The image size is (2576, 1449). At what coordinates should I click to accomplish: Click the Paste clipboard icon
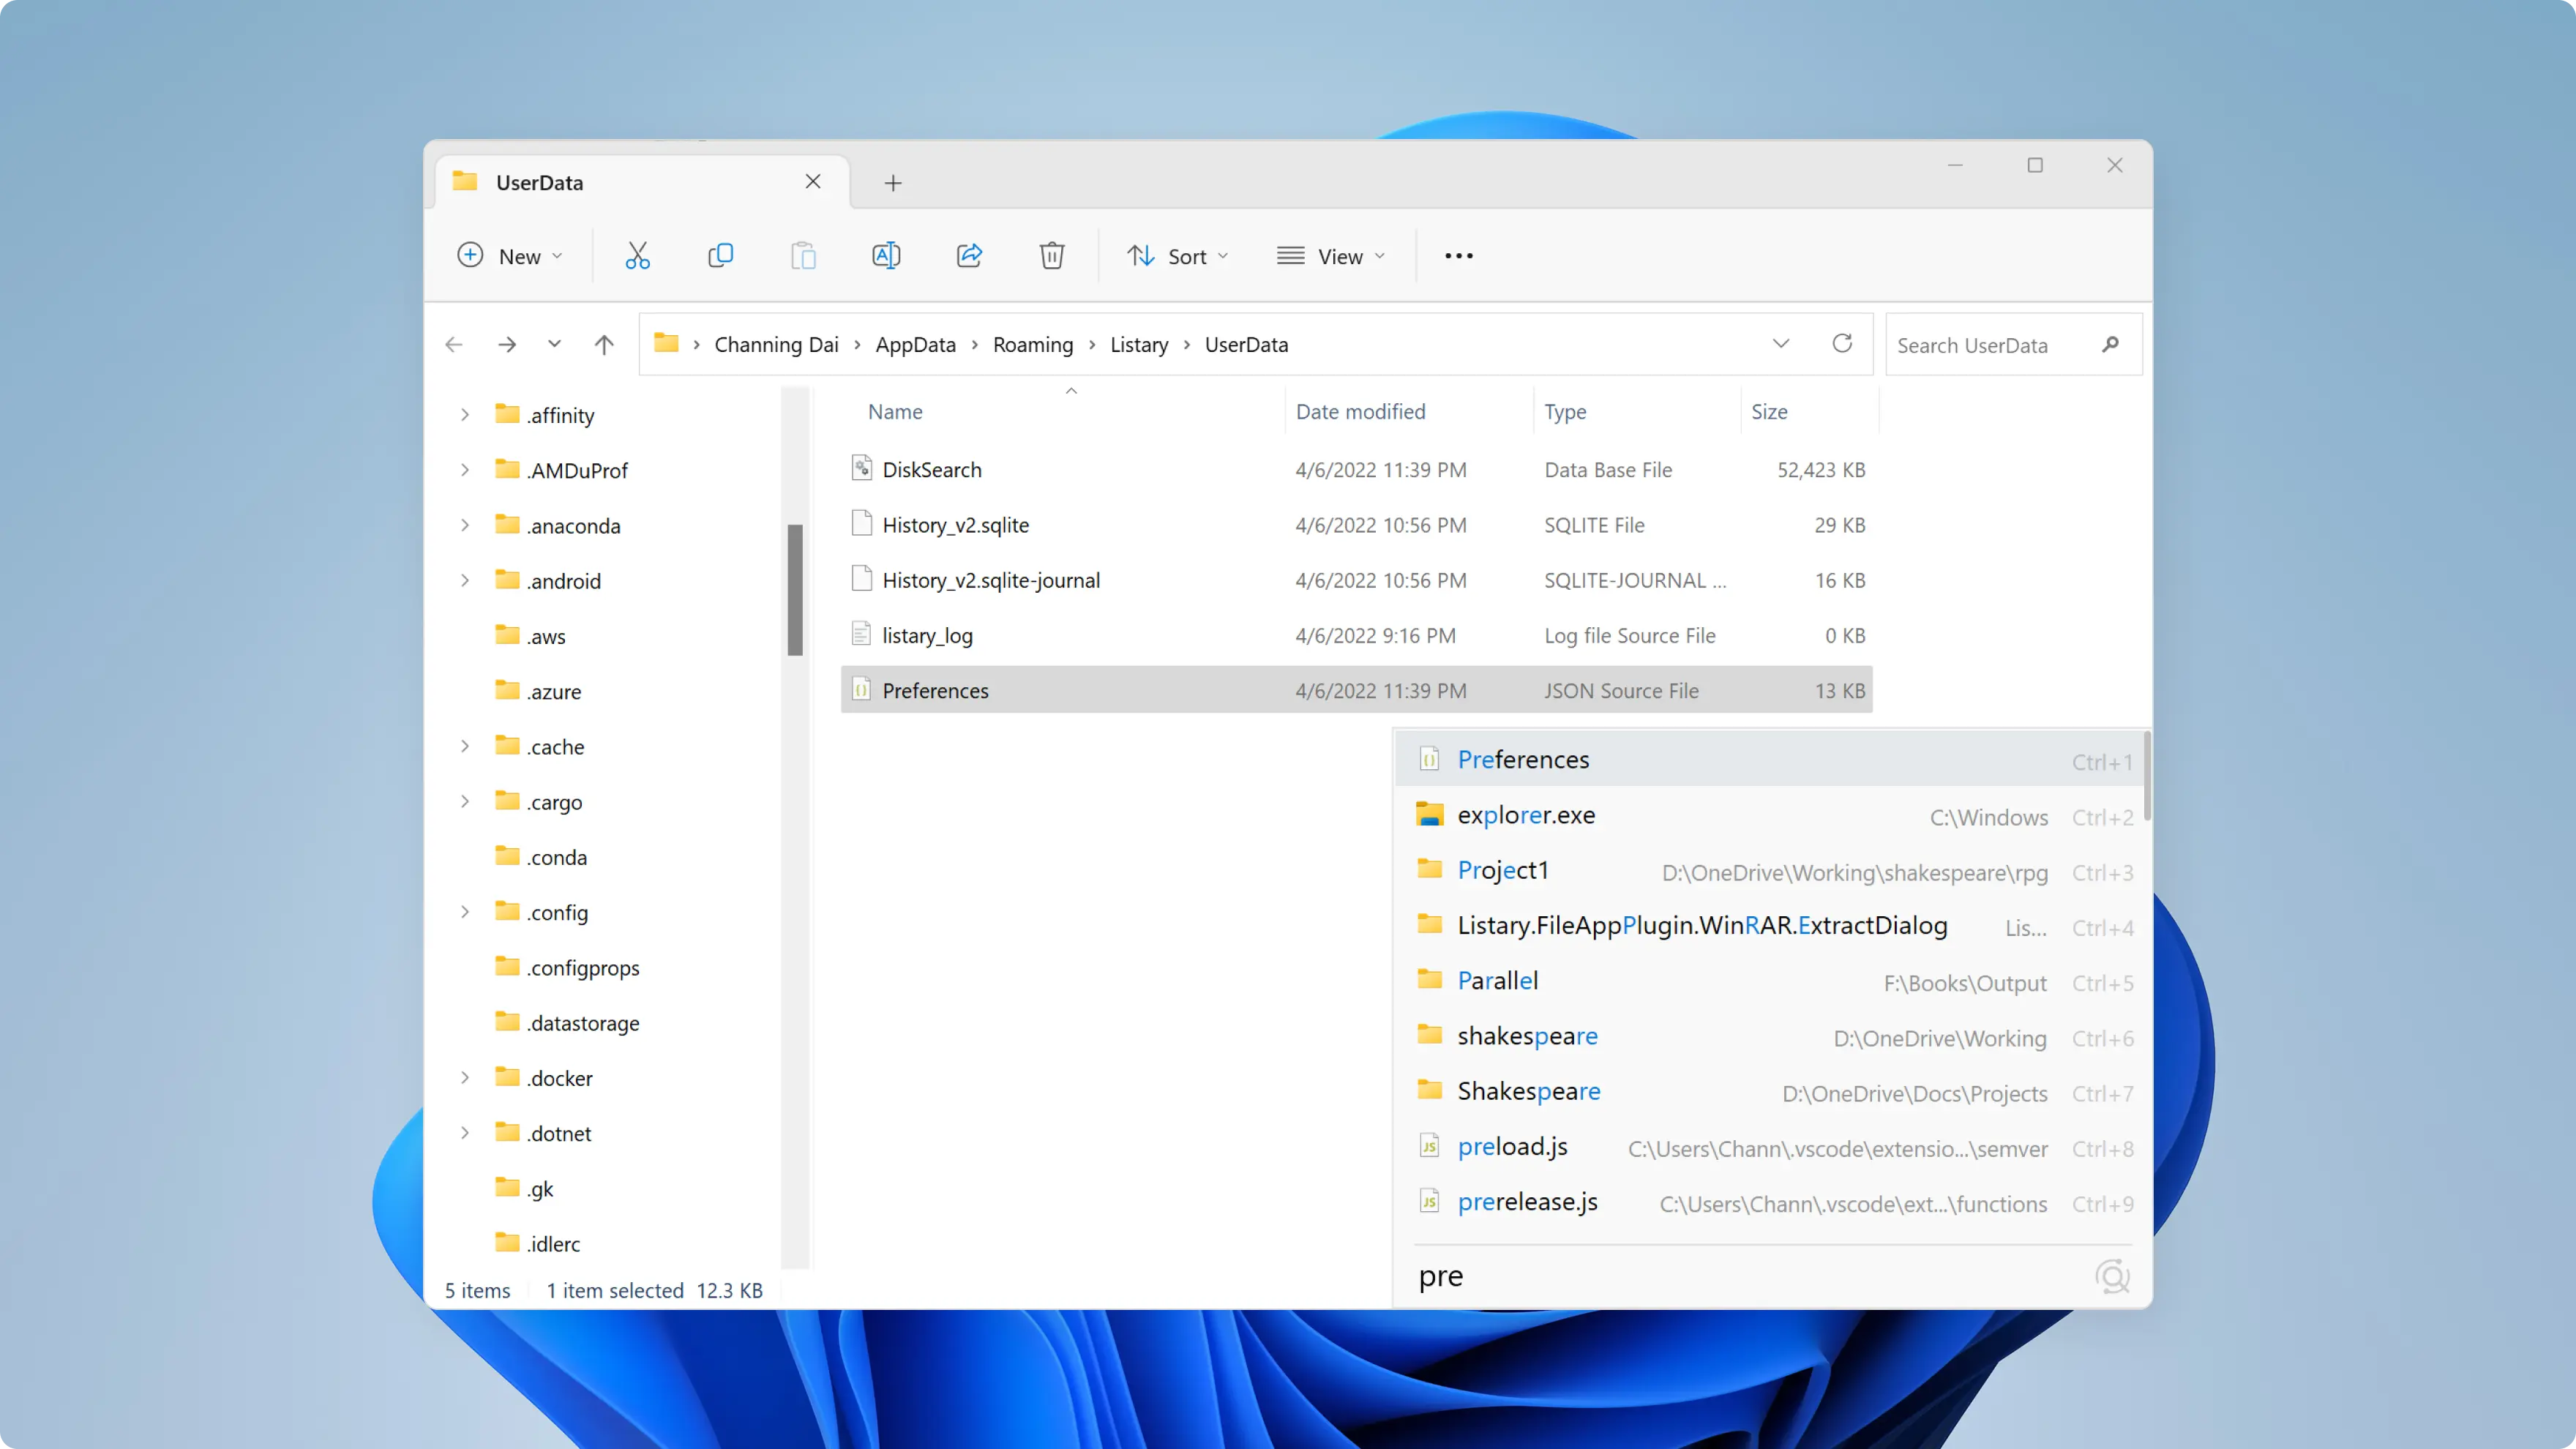tap(803, 256)
